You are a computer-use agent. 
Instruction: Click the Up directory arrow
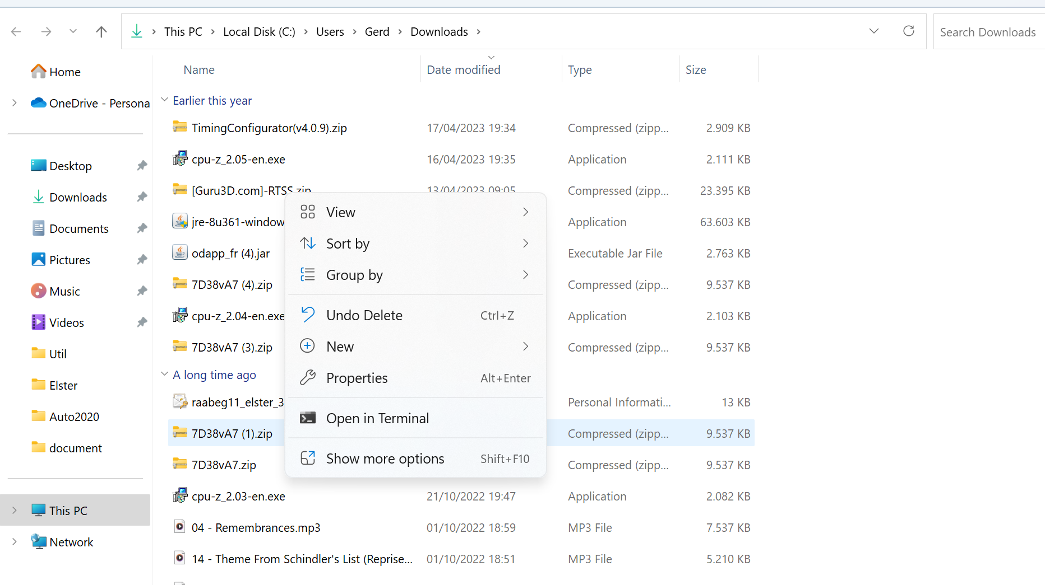pyautogui.click(x=101, y=32)
